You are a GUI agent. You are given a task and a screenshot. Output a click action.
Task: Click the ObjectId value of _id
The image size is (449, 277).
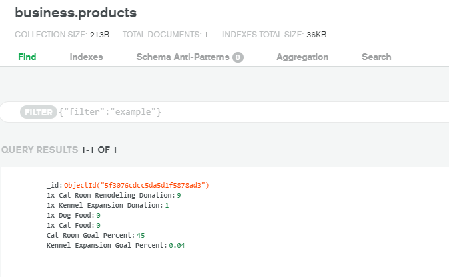coord(137,185)
